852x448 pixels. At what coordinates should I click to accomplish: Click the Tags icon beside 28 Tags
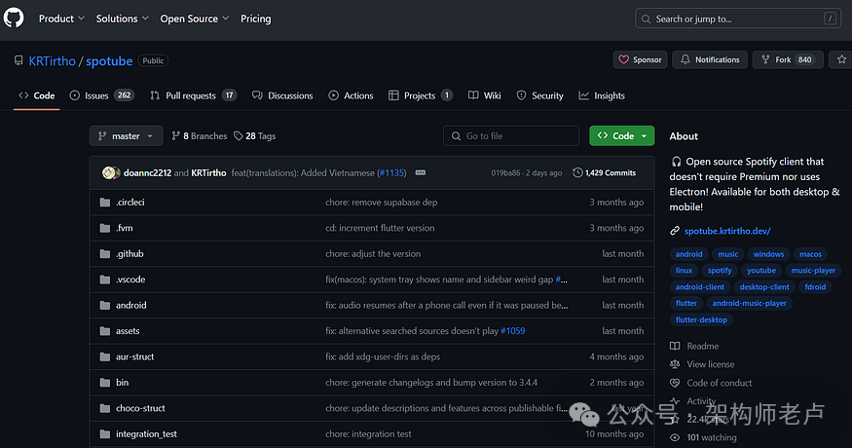238,136
